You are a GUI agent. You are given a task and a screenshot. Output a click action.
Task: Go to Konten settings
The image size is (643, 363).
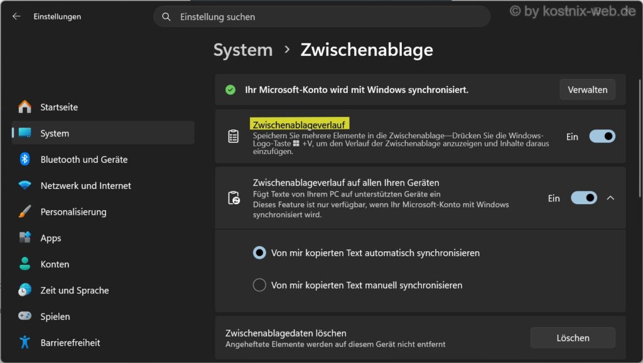tap(103, 264)
